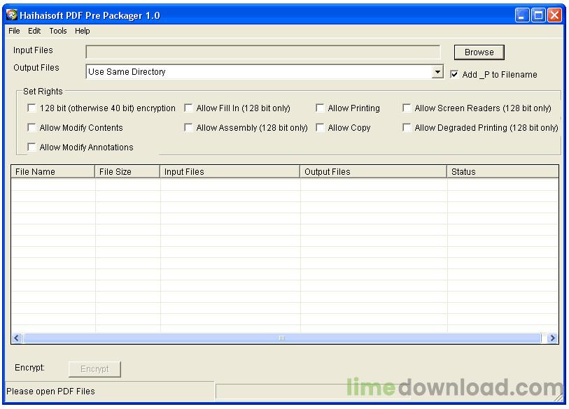
Task: Enable 128 bit encryption checkbox
Action: pyautogui.click(x=31, y=108)
